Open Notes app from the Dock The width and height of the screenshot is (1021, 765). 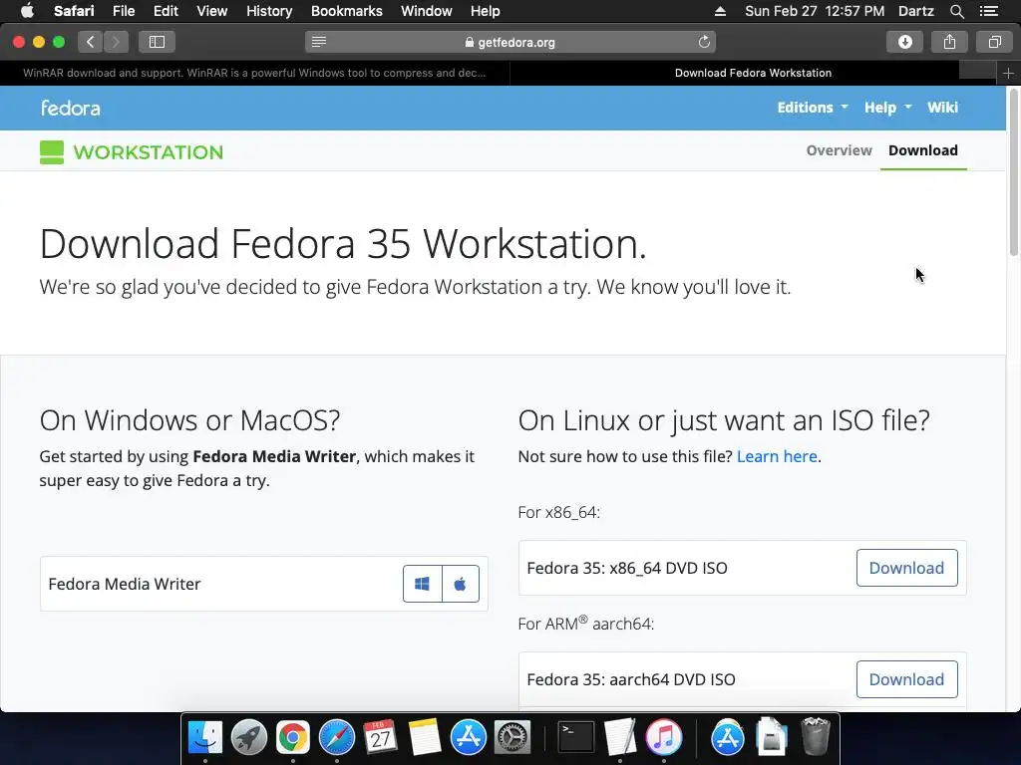pos(425,738)
